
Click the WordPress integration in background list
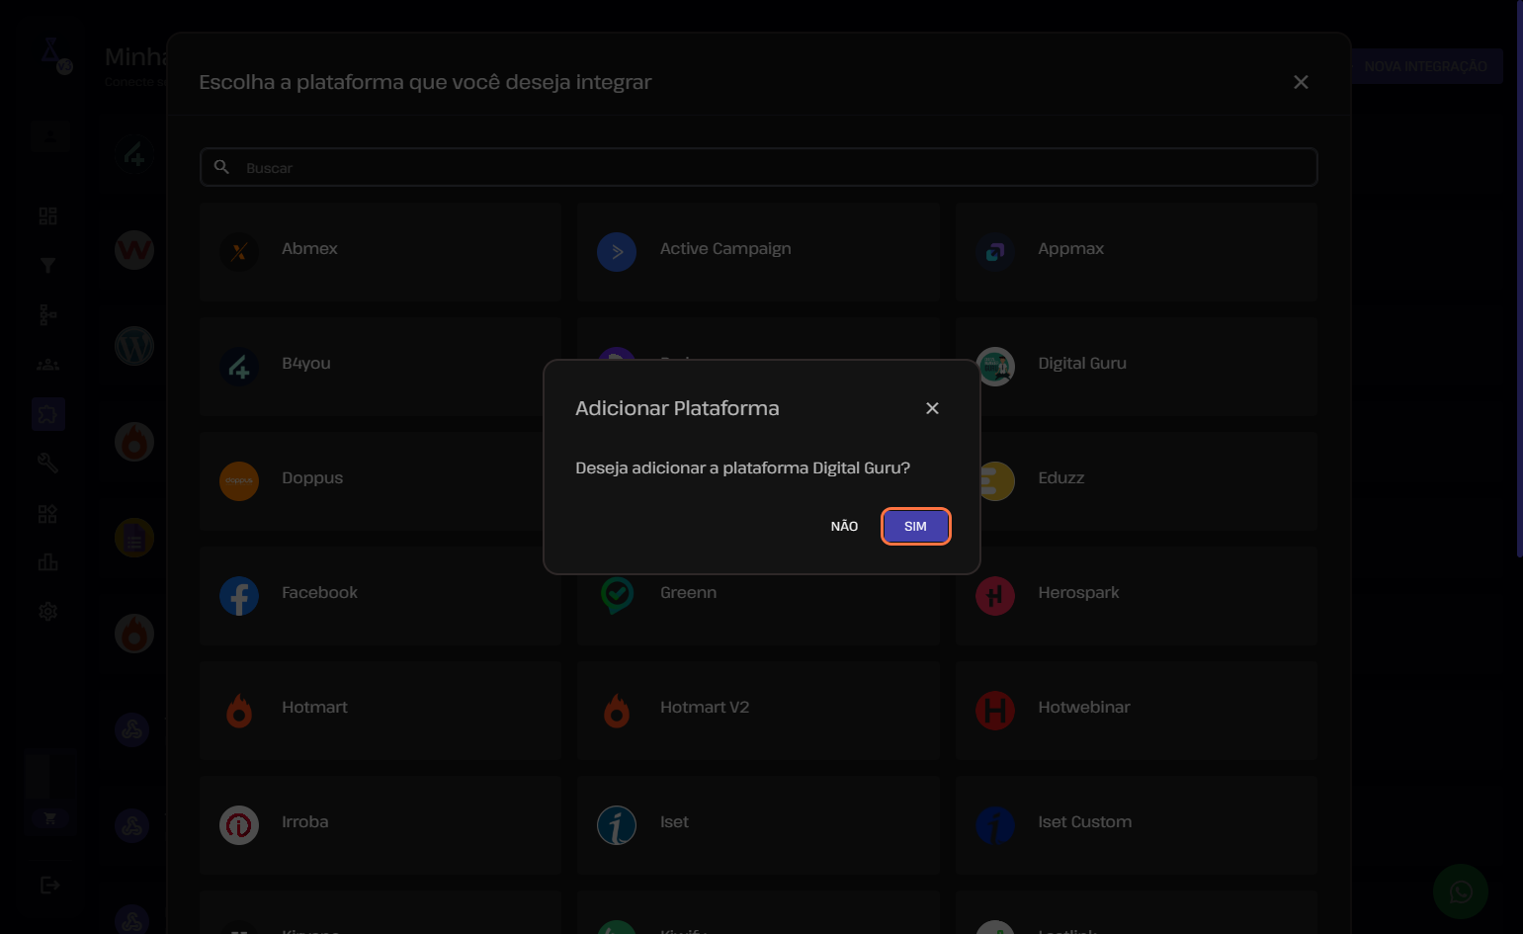click(134, 346)
